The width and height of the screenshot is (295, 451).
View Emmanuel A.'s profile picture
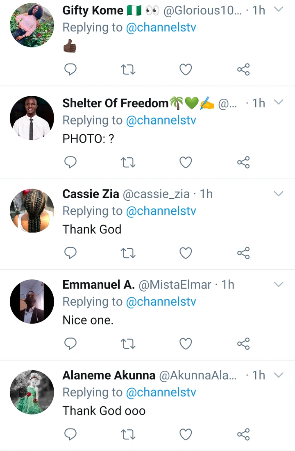coord(32,302)
